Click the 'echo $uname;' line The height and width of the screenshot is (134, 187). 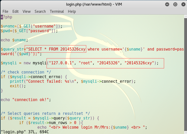click(x=14, y=40)
